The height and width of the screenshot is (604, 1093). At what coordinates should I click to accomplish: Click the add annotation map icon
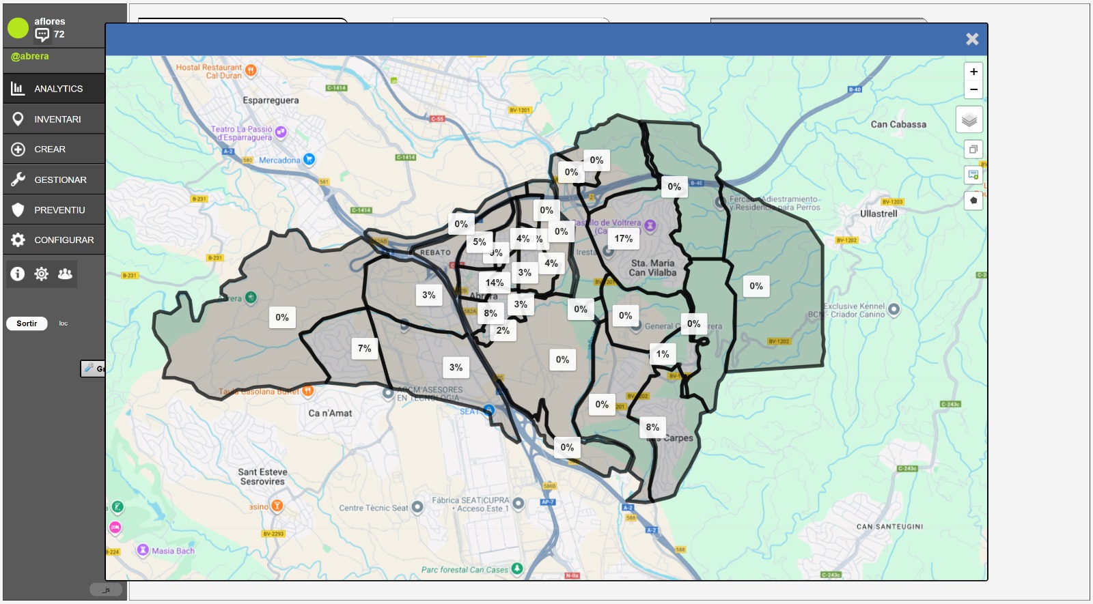(x=973, y=175)
